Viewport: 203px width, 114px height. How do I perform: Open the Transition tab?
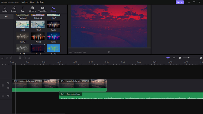pos(43,9)
